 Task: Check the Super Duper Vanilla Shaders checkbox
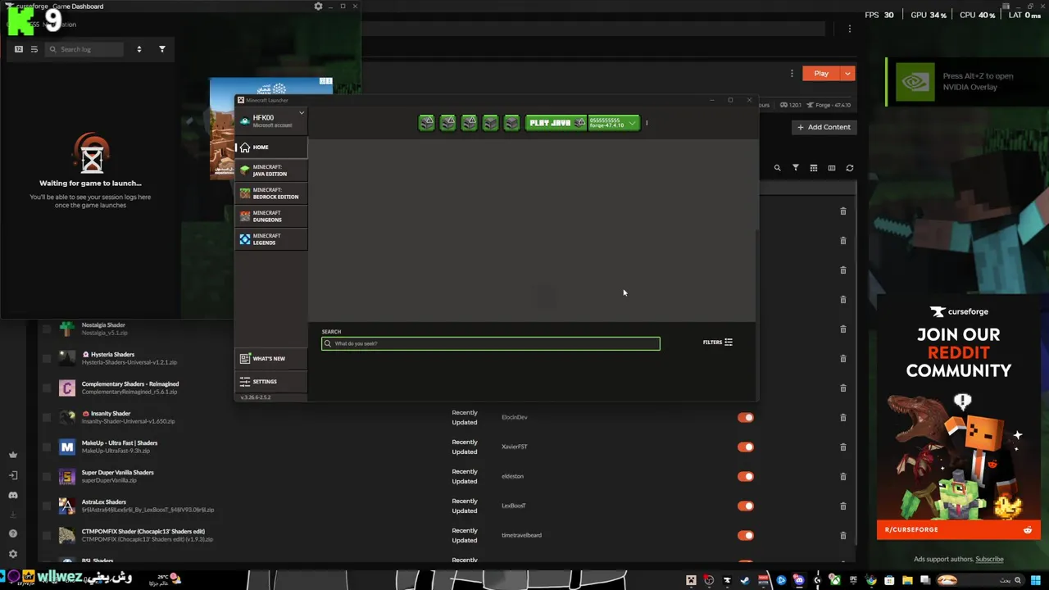[47, 477]
